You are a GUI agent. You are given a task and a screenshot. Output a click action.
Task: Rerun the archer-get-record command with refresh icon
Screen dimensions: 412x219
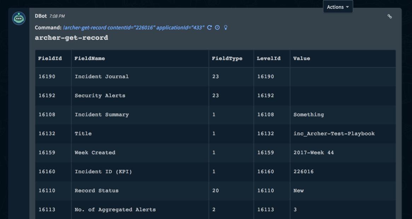pyautogui.click(x=209, y=28)
